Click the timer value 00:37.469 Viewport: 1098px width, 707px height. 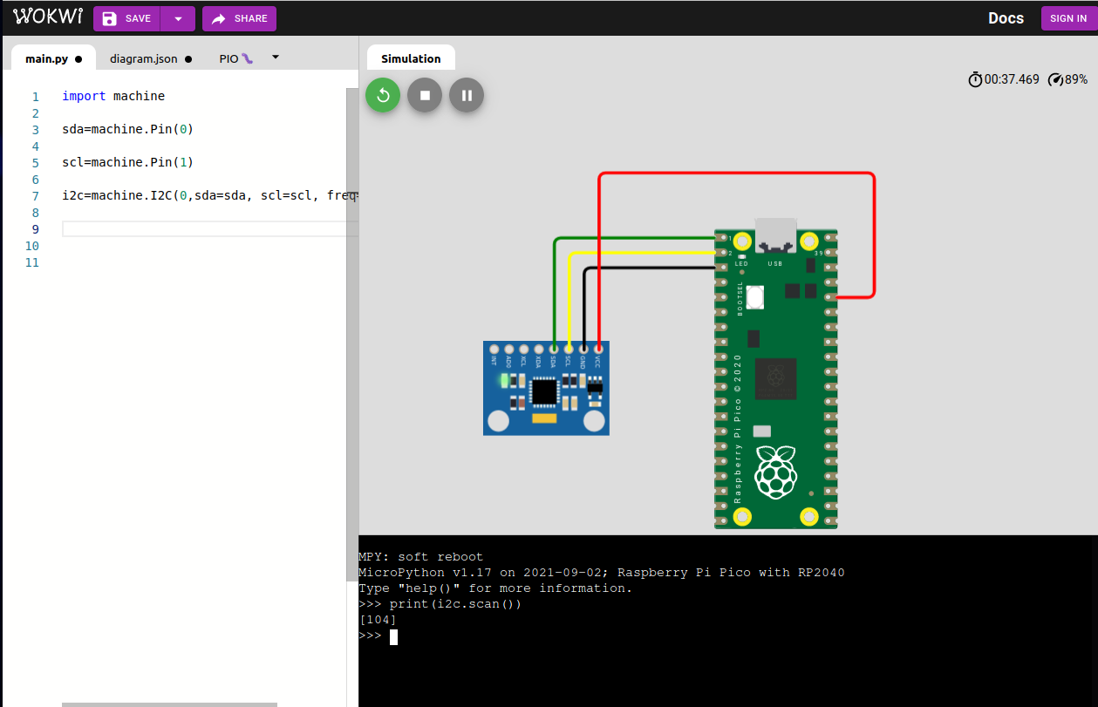pos(1012,79)
